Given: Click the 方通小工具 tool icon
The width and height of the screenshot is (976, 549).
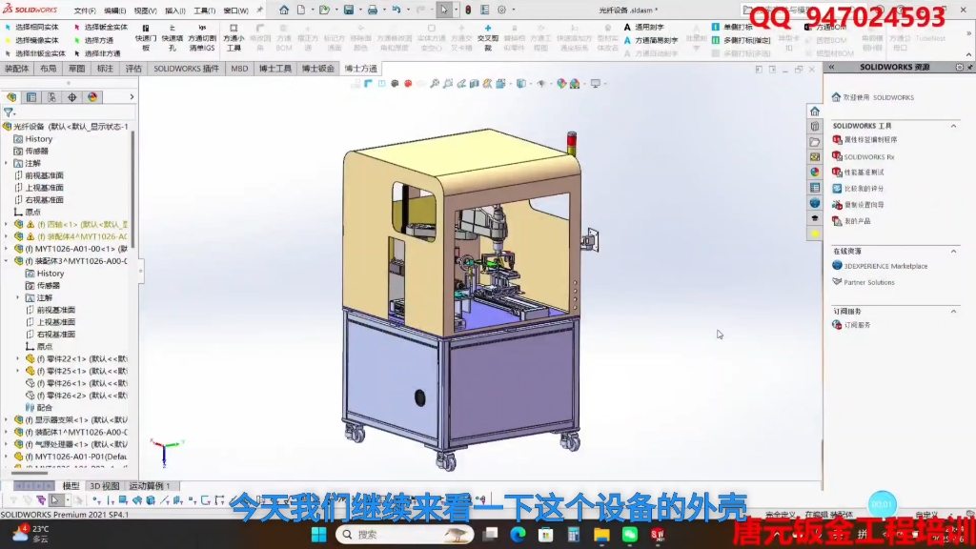Looking at the screenshot, I should [234, 38].
